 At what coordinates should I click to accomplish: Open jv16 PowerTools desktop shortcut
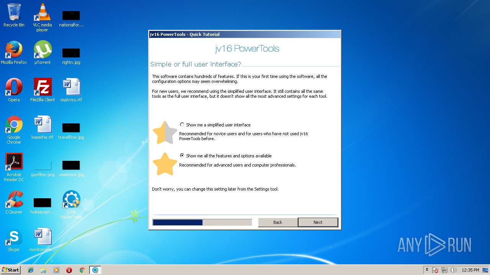[71, 205]
